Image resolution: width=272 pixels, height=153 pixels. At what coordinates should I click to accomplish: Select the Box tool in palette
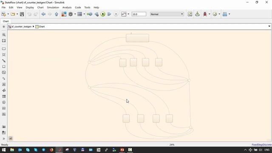coord(4,67)
